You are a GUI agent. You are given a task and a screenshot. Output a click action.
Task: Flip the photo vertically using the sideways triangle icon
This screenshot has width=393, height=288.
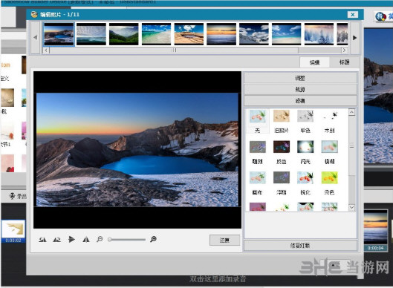point(71,240)
